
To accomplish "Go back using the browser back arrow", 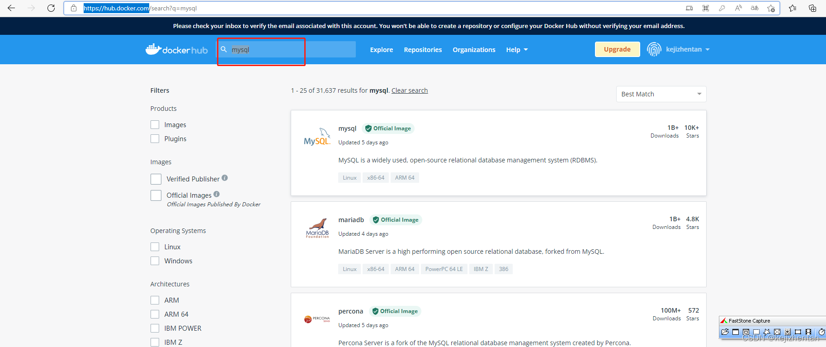I will pos(11,8).
